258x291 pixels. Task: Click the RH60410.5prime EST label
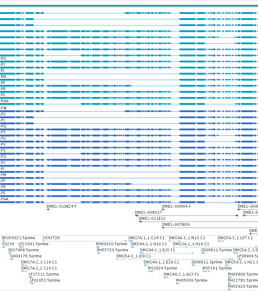(x=112, y=244)
